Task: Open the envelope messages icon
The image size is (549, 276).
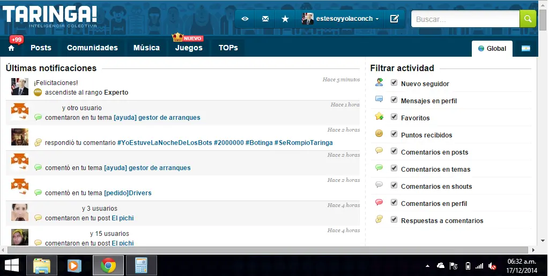Action: point(265,19)
